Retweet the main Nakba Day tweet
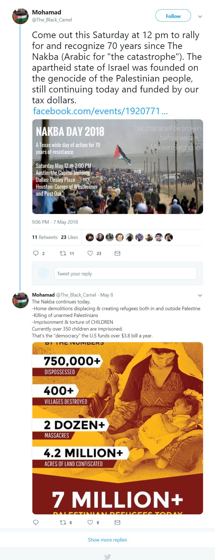The width and height of the screenshot is (215, 560). click(x=63, y=253)
